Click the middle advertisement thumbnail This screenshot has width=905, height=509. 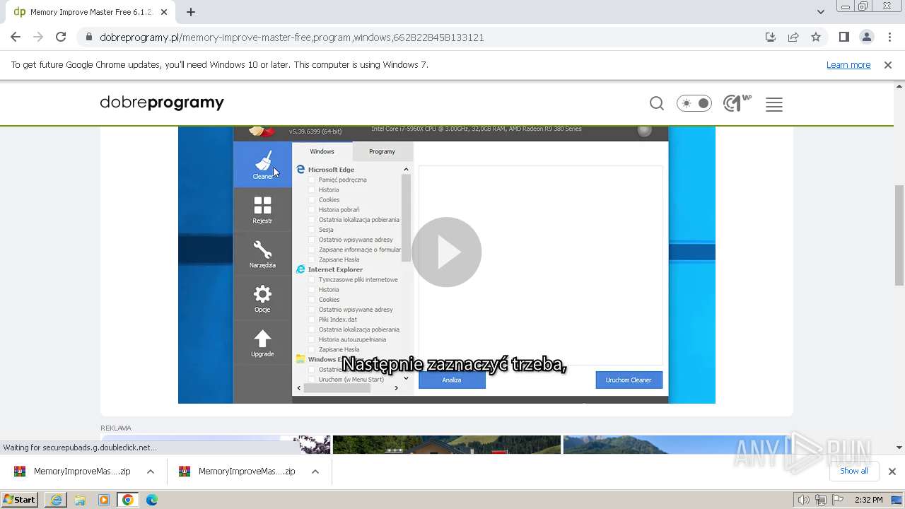click(x=447, y=443)
